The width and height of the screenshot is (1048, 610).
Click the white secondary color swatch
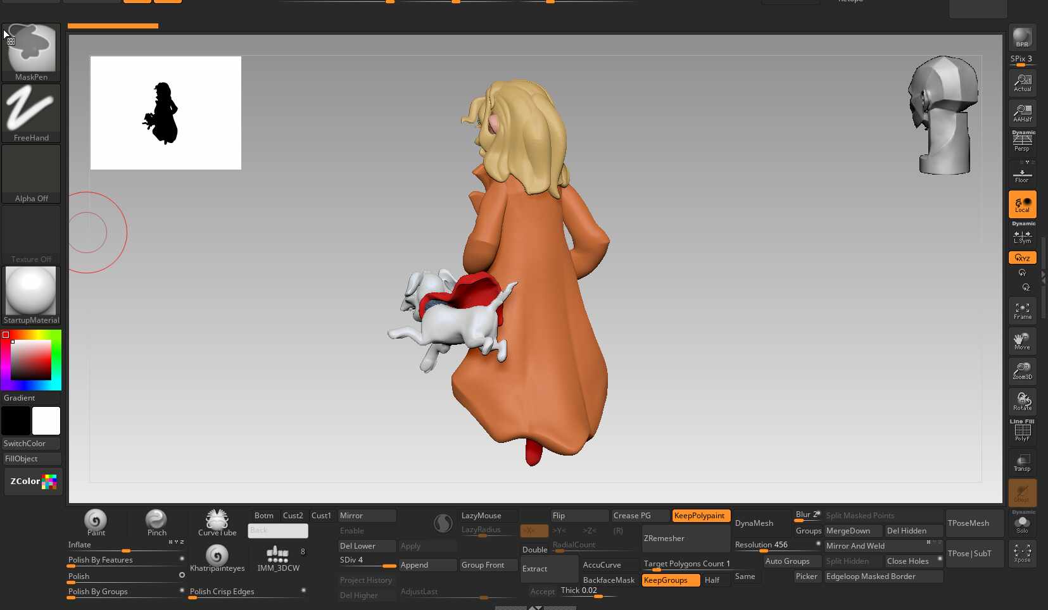(x=46, y=421)
